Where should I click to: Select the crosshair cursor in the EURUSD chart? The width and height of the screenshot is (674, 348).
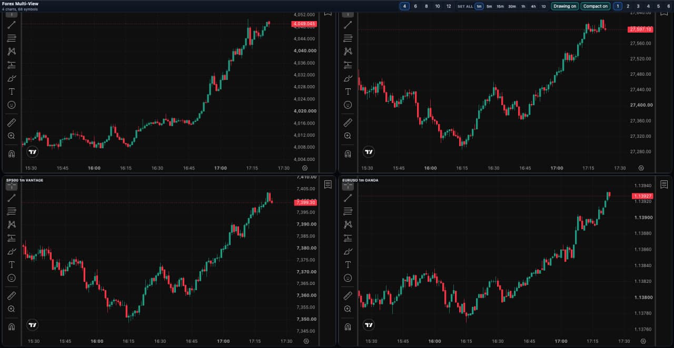(348, 186)
